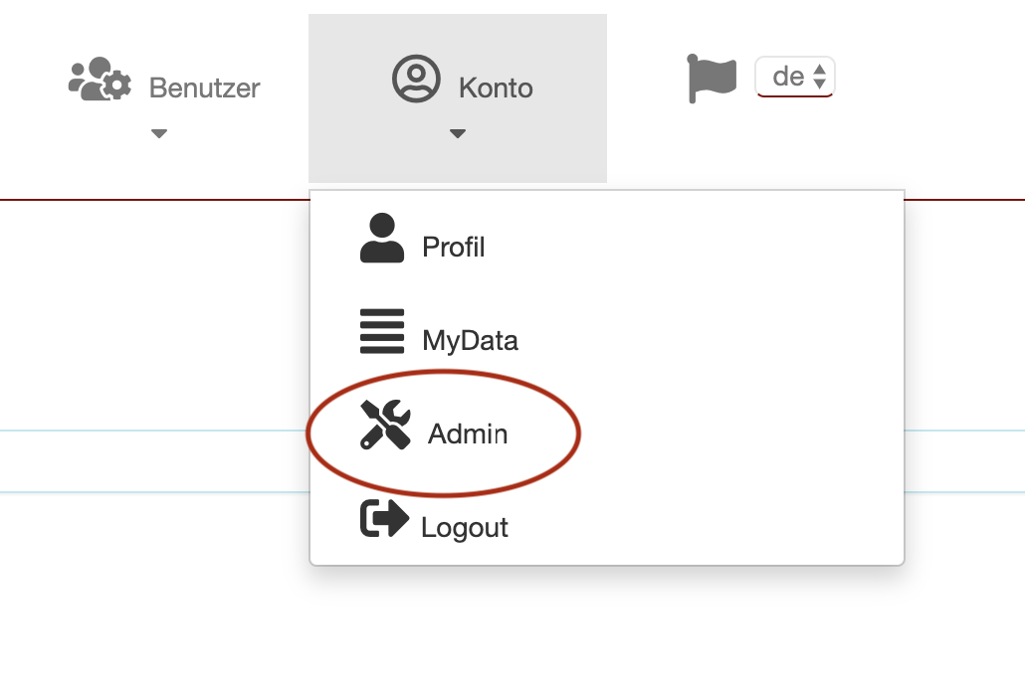This screenshot has width=1025, height=694.
Task: Click the down stepper arrow beside de
Action: point(821,83)
